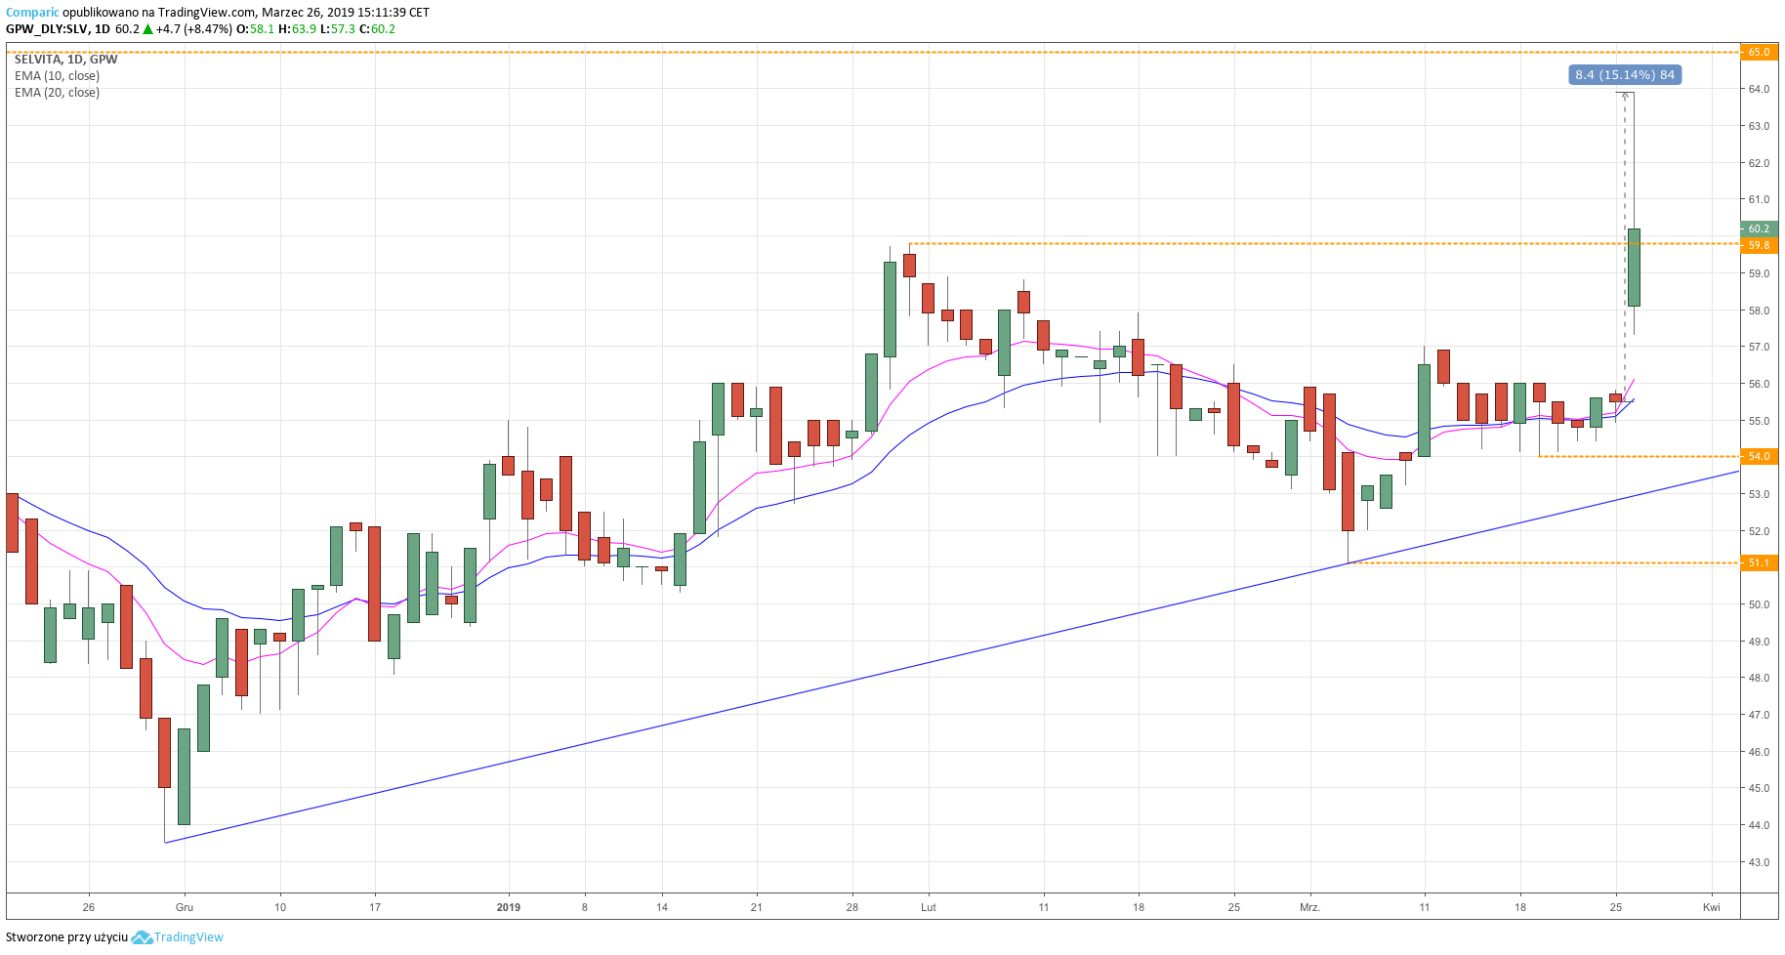Select the Mrz. month label on time axis

pos(1309,907)
